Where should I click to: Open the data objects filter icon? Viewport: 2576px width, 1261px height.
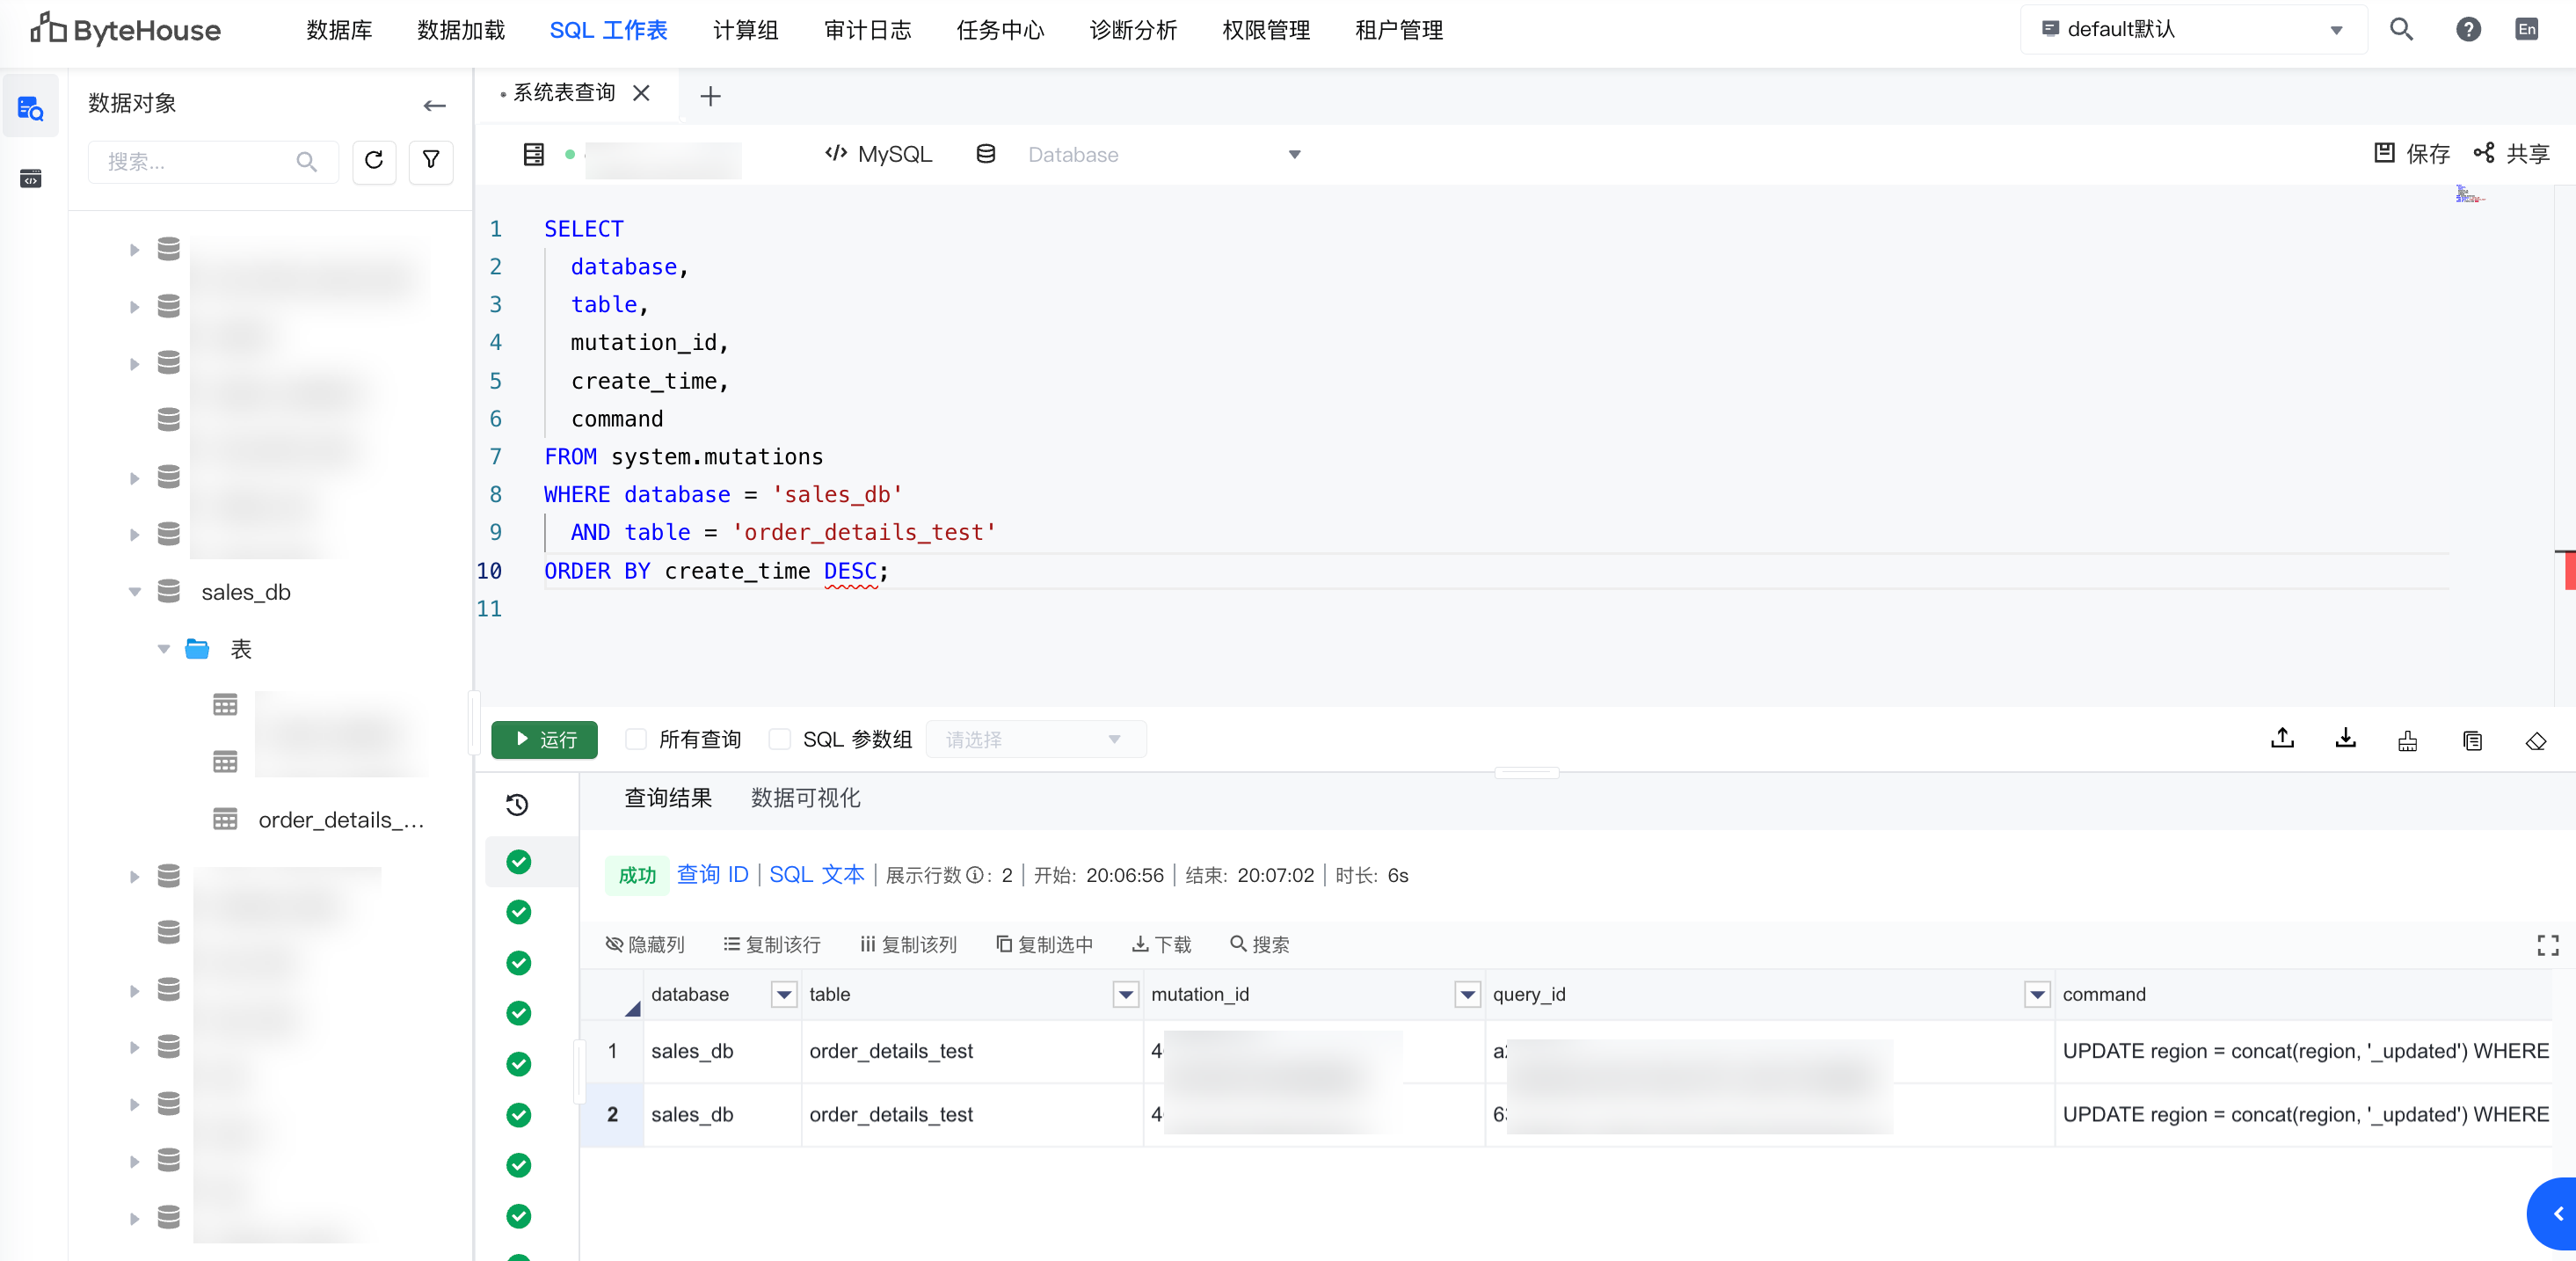pos(431,161)
